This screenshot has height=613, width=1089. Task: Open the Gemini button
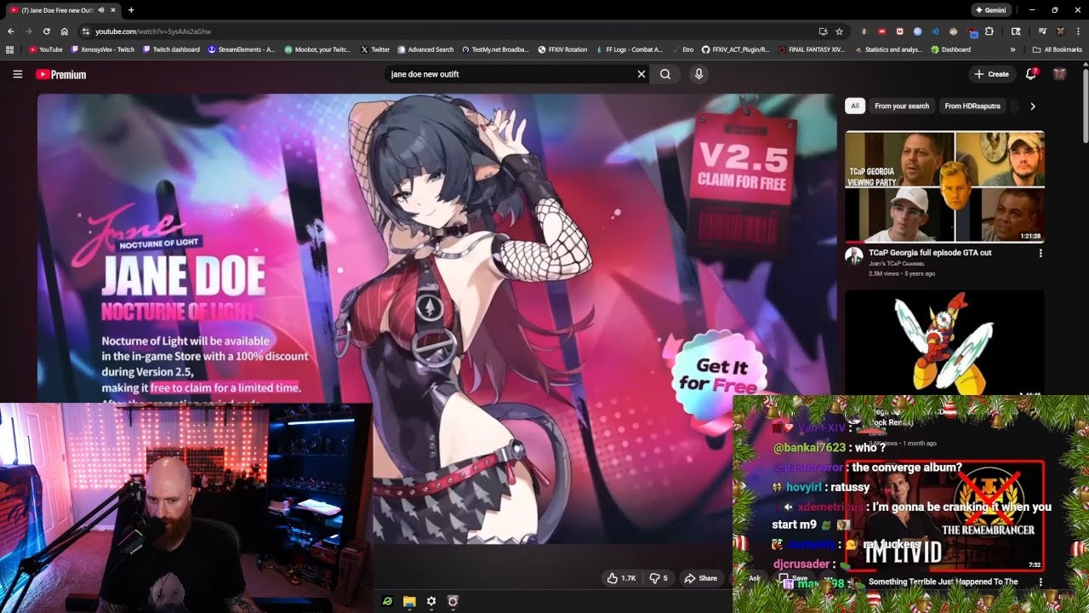(991, 9)
